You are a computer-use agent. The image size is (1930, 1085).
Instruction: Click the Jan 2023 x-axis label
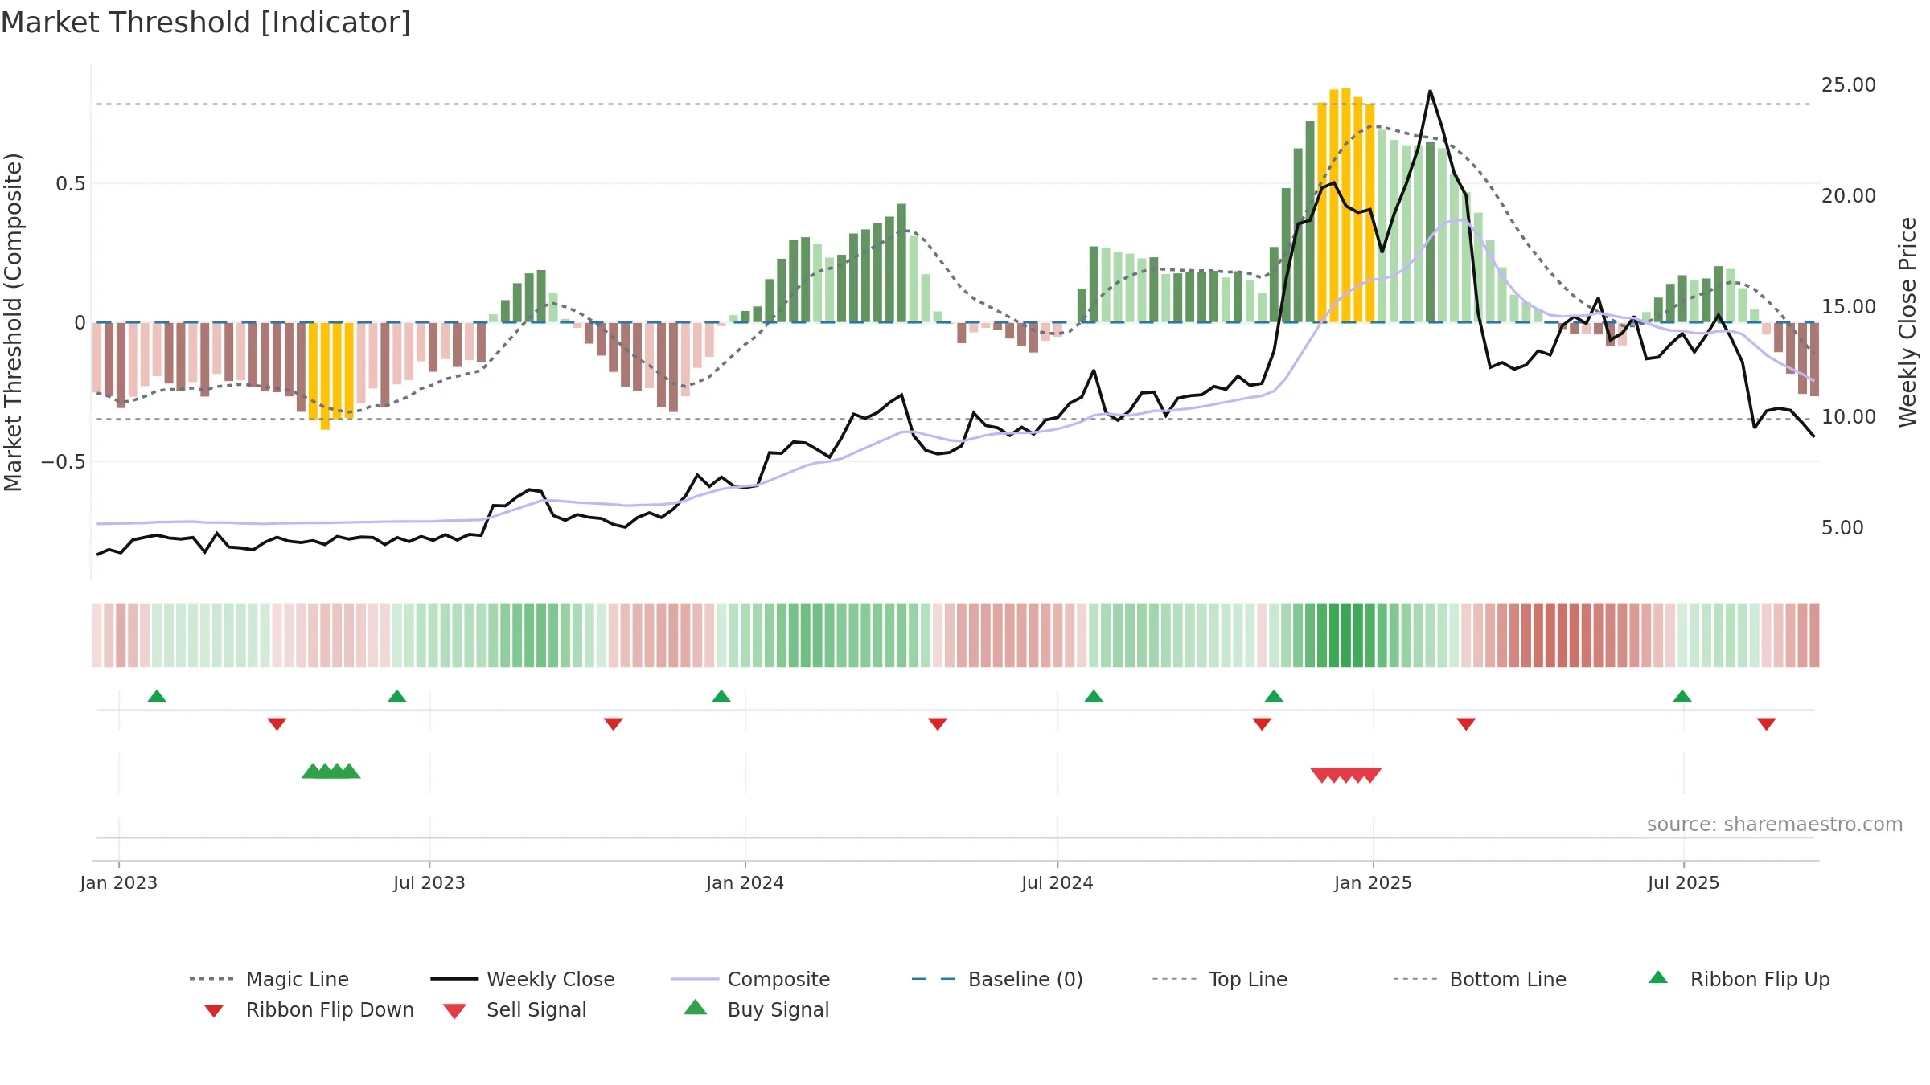coord(119,882)
